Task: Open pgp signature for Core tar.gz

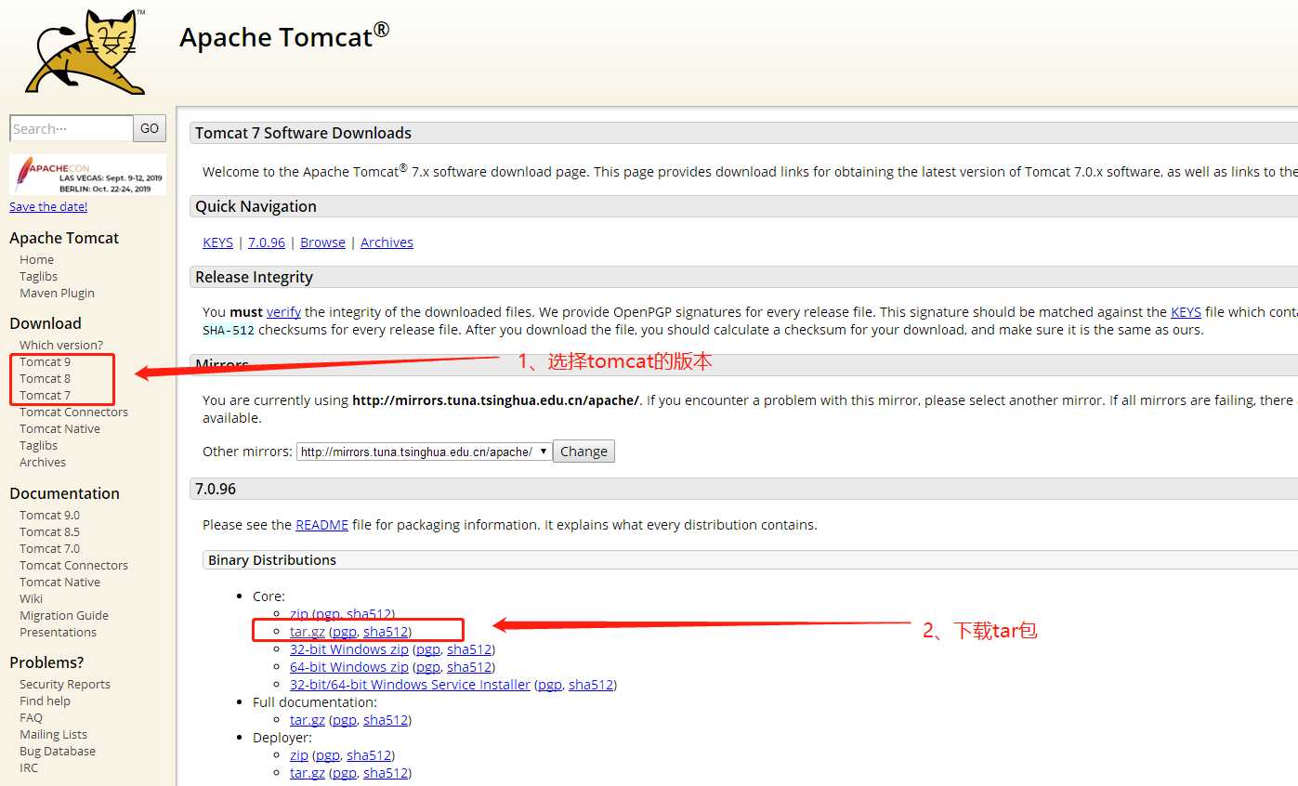Action: pyautogui.click(x=344, y=632)
